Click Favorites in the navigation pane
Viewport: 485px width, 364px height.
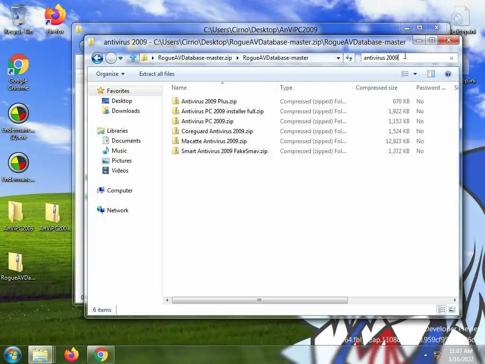118,91
